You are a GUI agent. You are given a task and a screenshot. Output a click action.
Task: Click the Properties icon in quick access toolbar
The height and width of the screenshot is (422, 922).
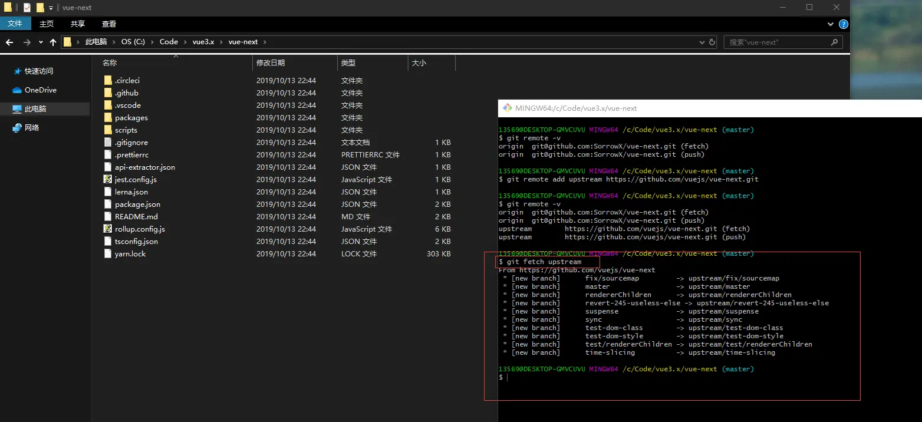pos(27,8)
